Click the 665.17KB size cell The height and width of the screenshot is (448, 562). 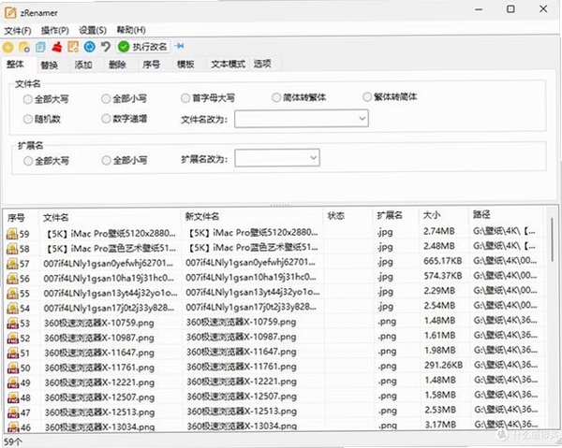(443, 261)
